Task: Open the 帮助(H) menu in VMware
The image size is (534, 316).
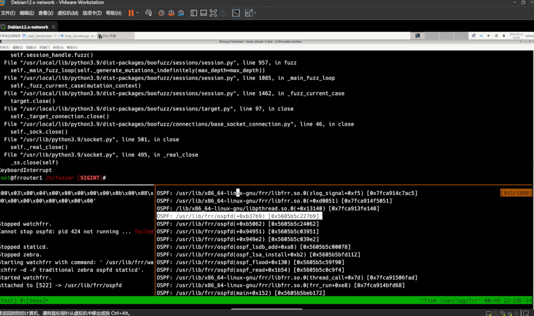Action: pyautogui.click(x=114, y=13)
